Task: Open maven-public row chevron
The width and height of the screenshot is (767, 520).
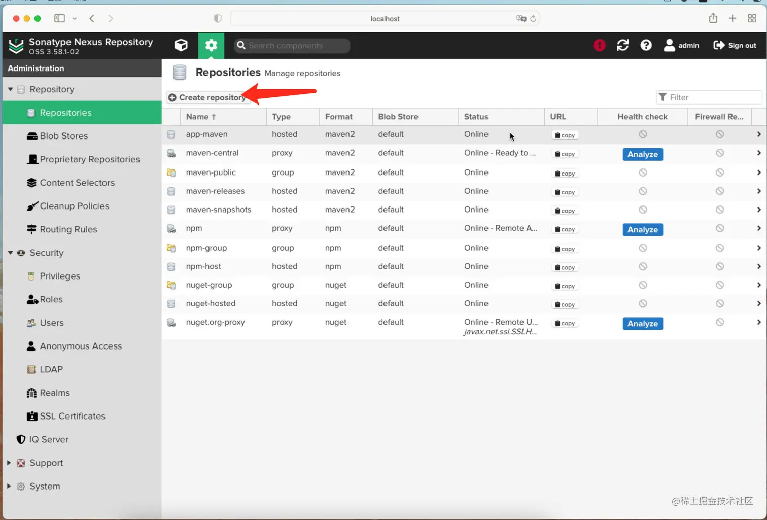Action: (759, 172)
